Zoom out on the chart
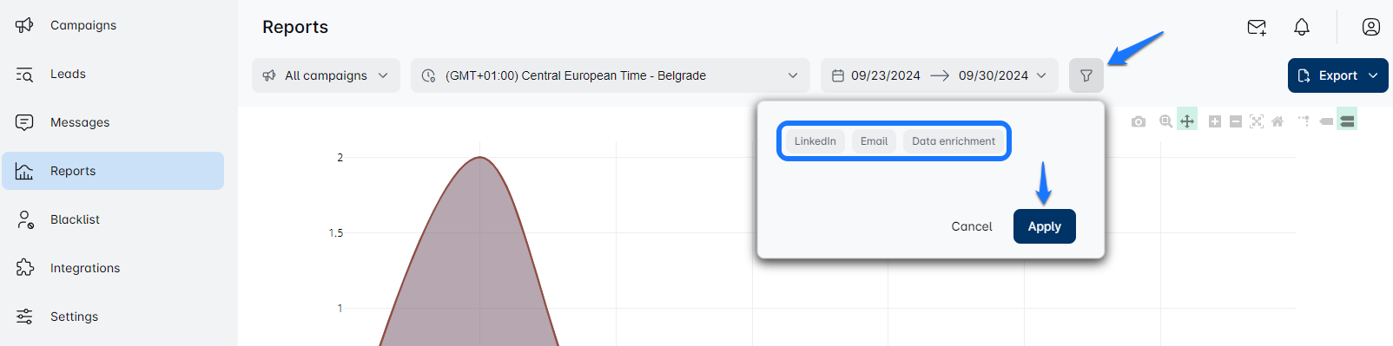 click(x=1236, y=121)
